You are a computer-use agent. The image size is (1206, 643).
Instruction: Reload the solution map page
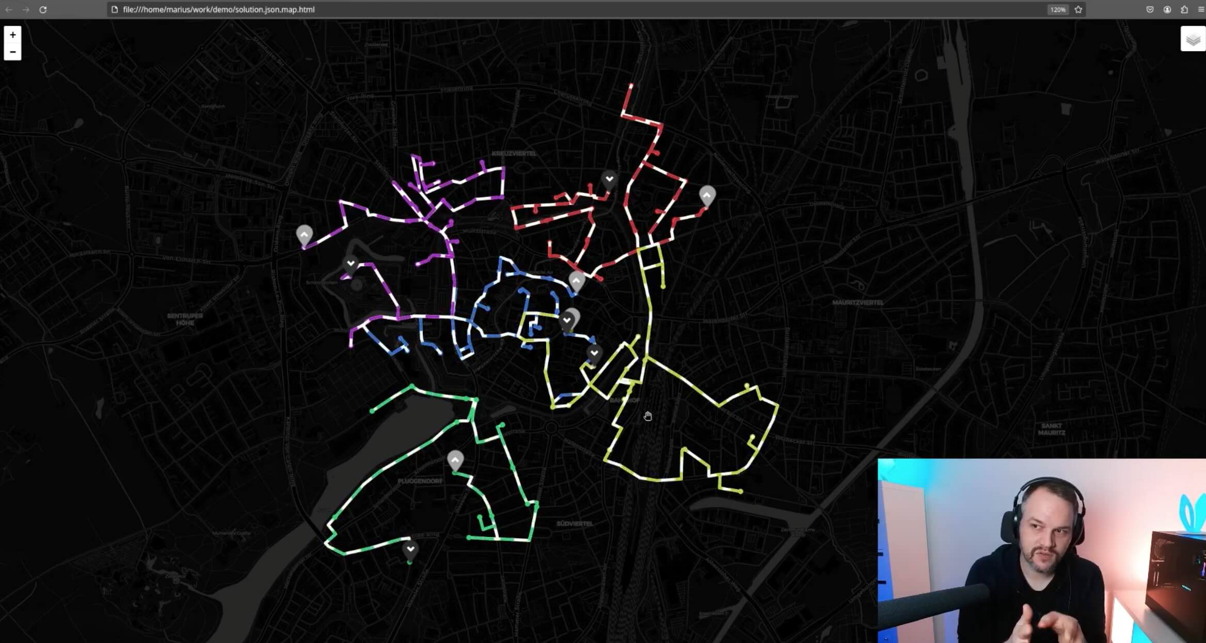coord(43,9)
